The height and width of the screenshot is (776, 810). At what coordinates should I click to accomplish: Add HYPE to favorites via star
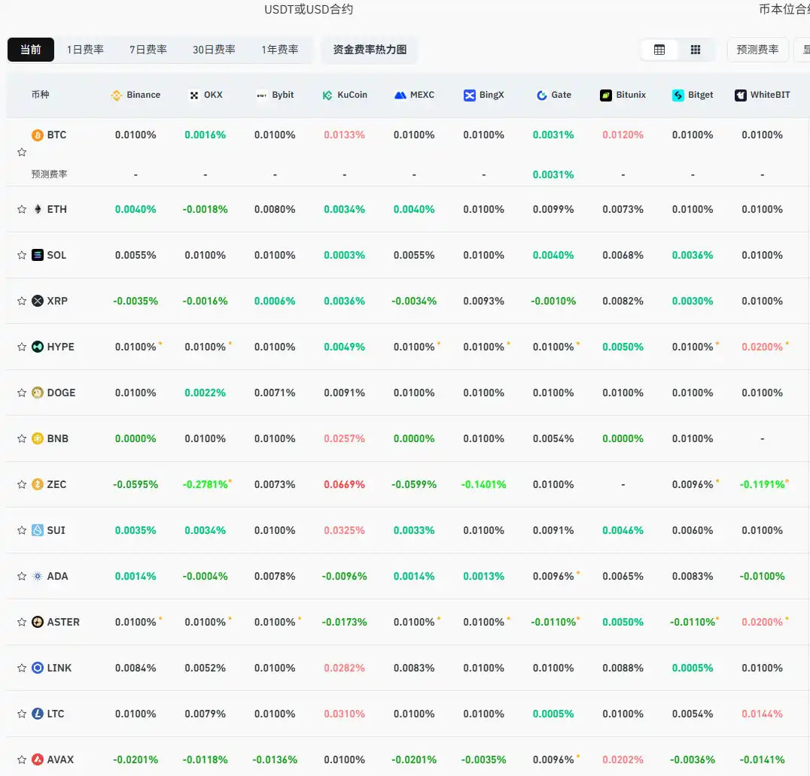(x=22, y=347)
